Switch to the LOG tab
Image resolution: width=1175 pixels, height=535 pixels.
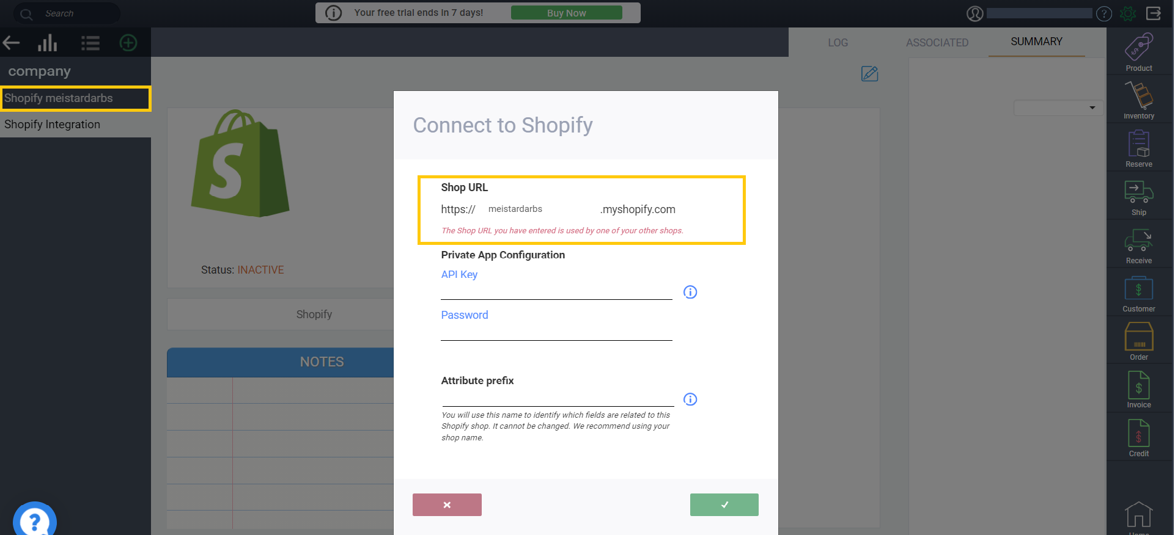point(838,43)
